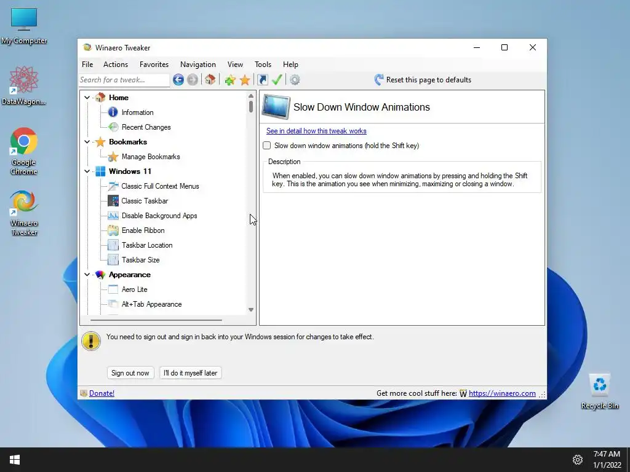
Task: Click the yellow warning exclamation icon
Action: point(91,341)
